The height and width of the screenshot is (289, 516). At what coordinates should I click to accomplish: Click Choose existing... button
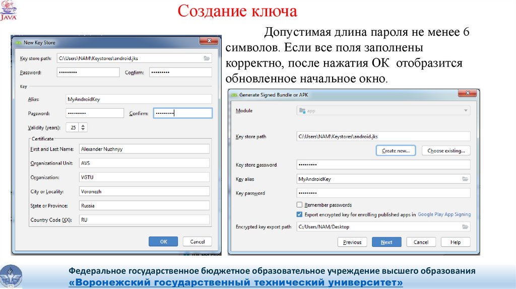click(x=446, y=151)
